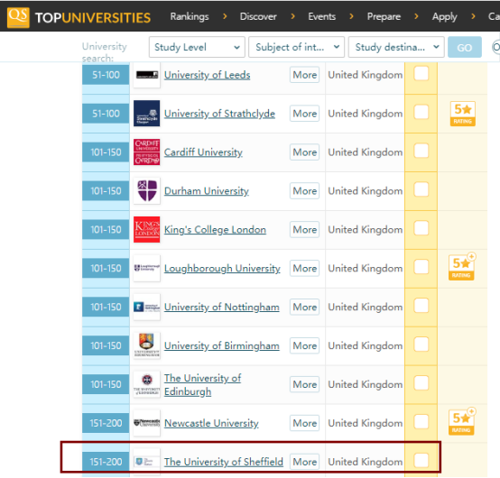Tick compare checkbox for Cardiff University

point(421,151)
